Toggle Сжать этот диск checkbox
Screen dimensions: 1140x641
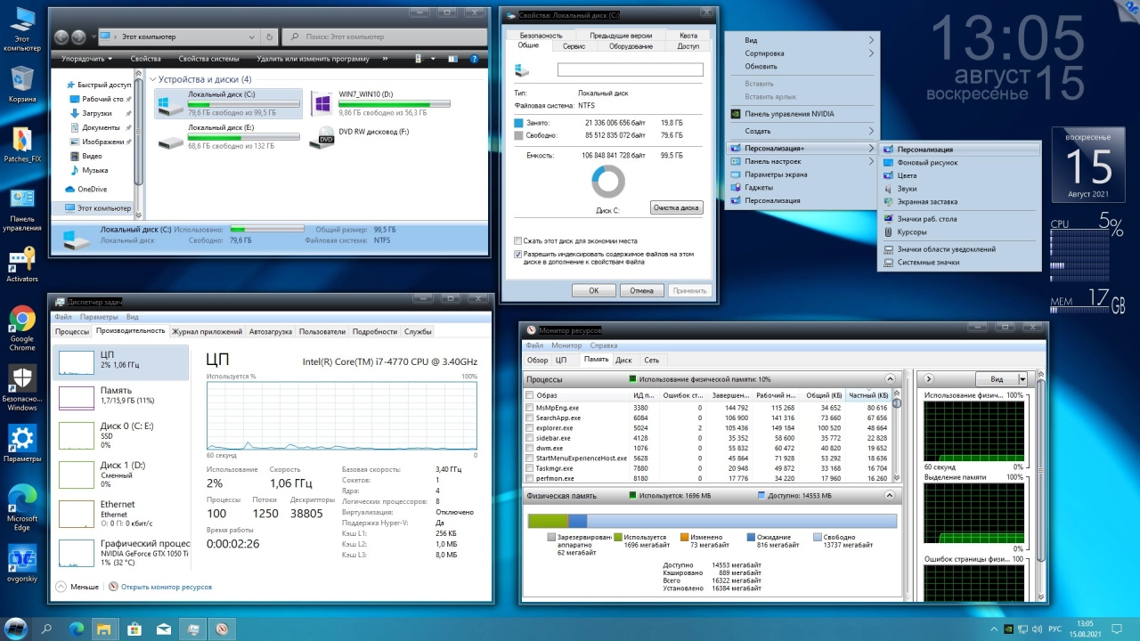click(518, 240)
